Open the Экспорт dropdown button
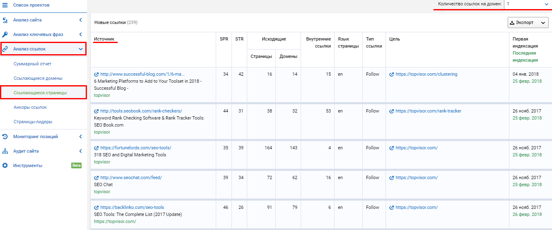This screenshot has width=552, height=230. click(528, 23)
